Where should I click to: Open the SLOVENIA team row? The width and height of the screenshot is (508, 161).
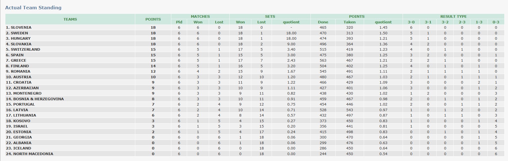click(255, 28)
